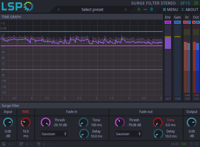The height and width of the screenshot is (147, 200).
Task: Toggle the plugin power button near SF1S
Action: 196,3
